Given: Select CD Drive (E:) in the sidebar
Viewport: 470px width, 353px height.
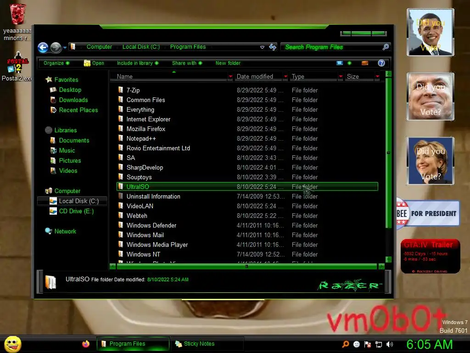Looking at the screenshot, I should tap(76, 211).
